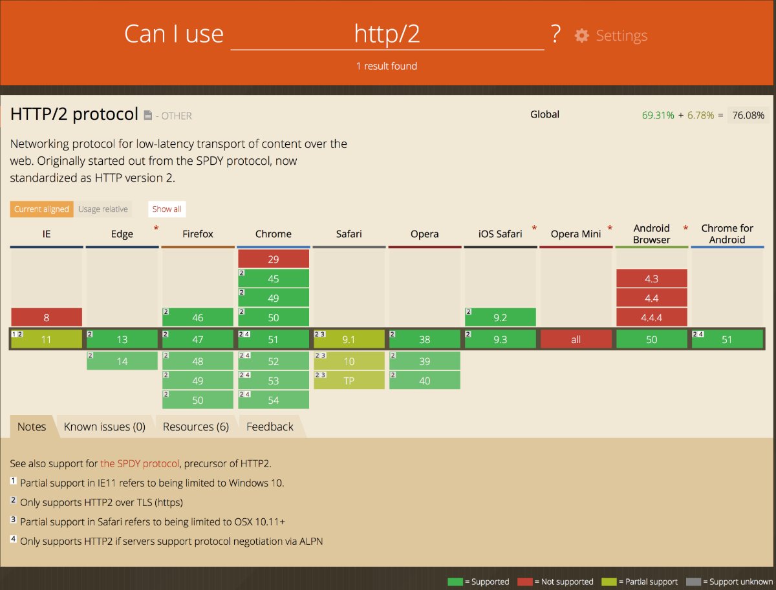Select the Opera Mini 'all' cell

pyautogui.click(x=576, y=339)
